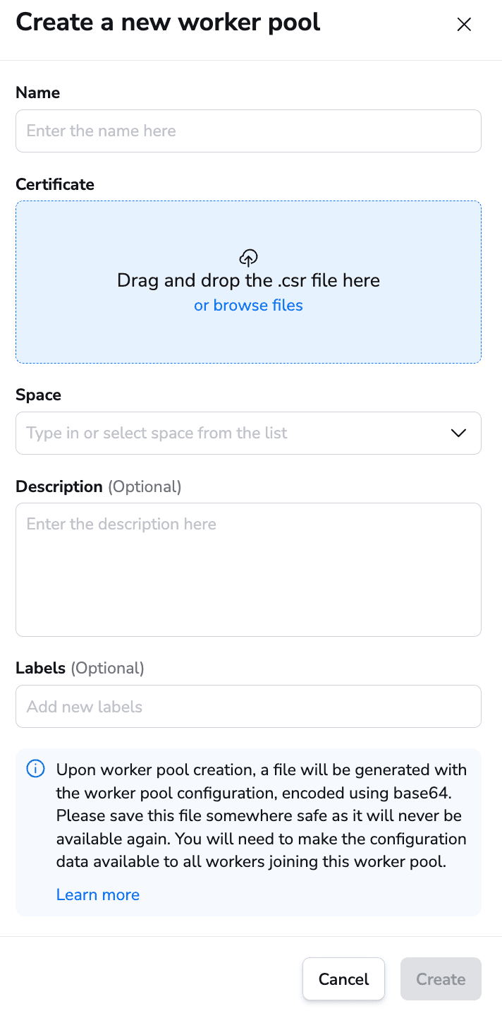
Task: Expand the Space dropdown chevron
Action: 458,433
